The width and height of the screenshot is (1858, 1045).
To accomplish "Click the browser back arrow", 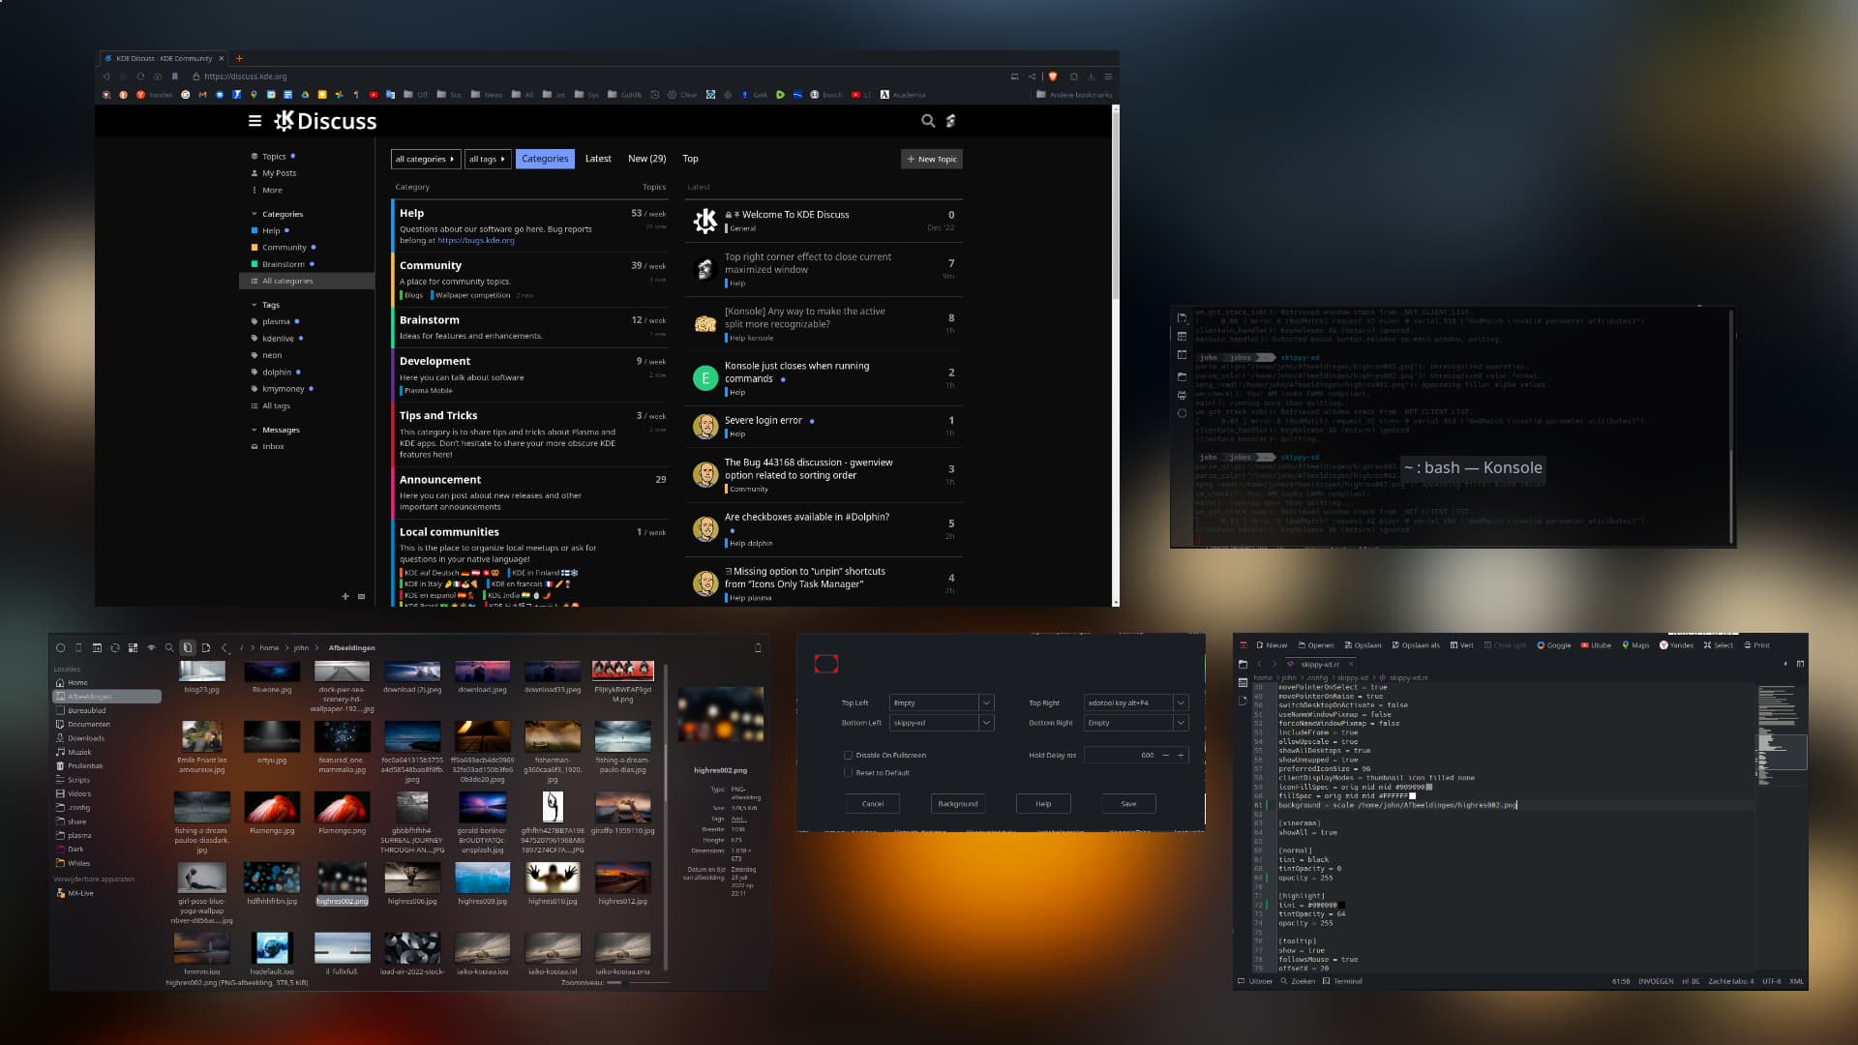I will (x=106, y=76).
